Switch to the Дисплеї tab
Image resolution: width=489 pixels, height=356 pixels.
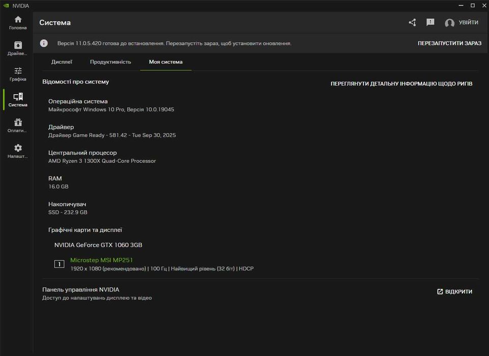click(62, 62)
